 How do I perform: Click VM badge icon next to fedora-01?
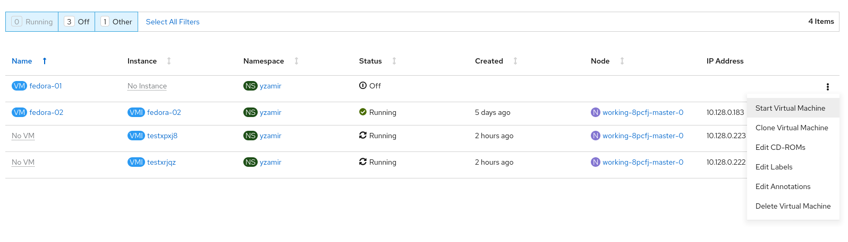19,86
